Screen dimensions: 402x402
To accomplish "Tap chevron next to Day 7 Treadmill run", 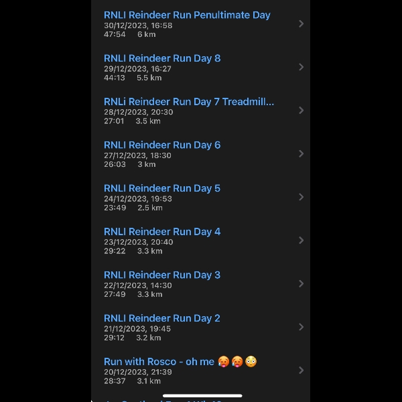I will pyautogui.click(x=301, y=110).
